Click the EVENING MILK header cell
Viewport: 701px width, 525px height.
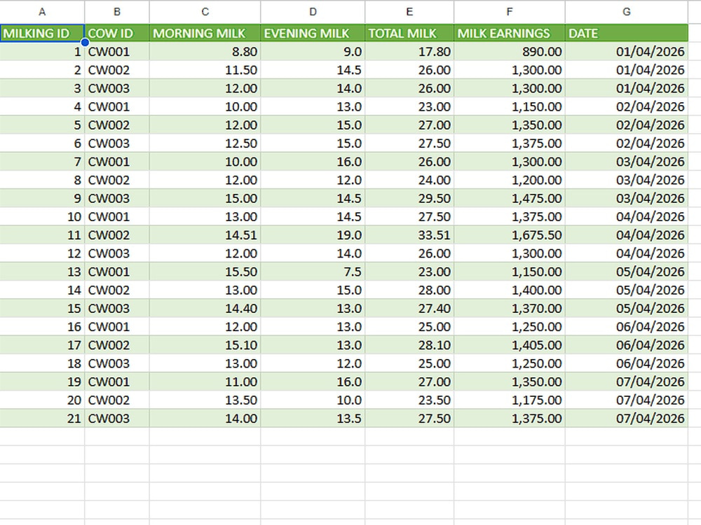[x=313, y=34]
